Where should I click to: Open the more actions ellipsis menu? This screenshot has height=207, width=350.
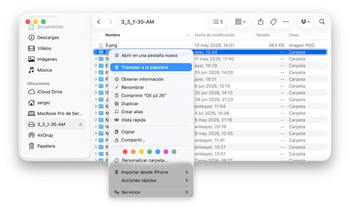[286, 22]
